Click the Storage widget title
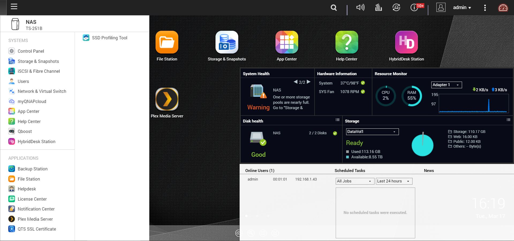This screenshot has width=514, height=241. (352, 121)
